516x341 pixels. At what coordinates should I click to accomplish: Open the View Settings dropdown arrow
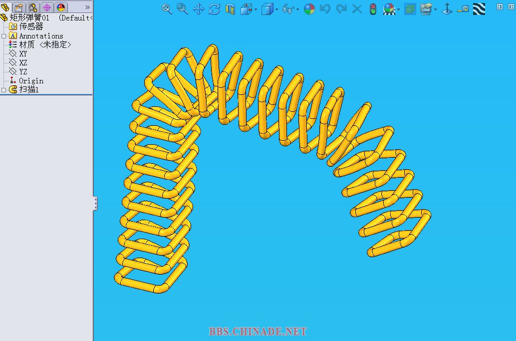tap(435, 9)
